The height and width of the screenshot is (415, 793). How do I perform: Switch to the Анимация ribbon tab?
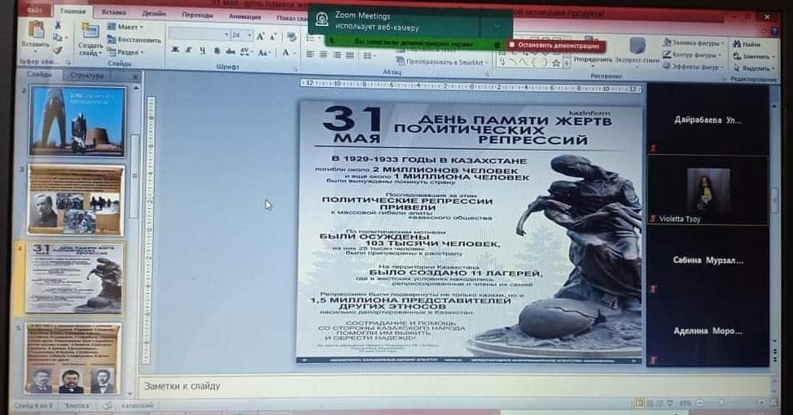245,16
